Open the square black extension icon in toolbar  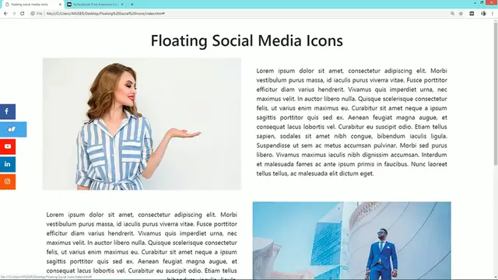[472, 13]
